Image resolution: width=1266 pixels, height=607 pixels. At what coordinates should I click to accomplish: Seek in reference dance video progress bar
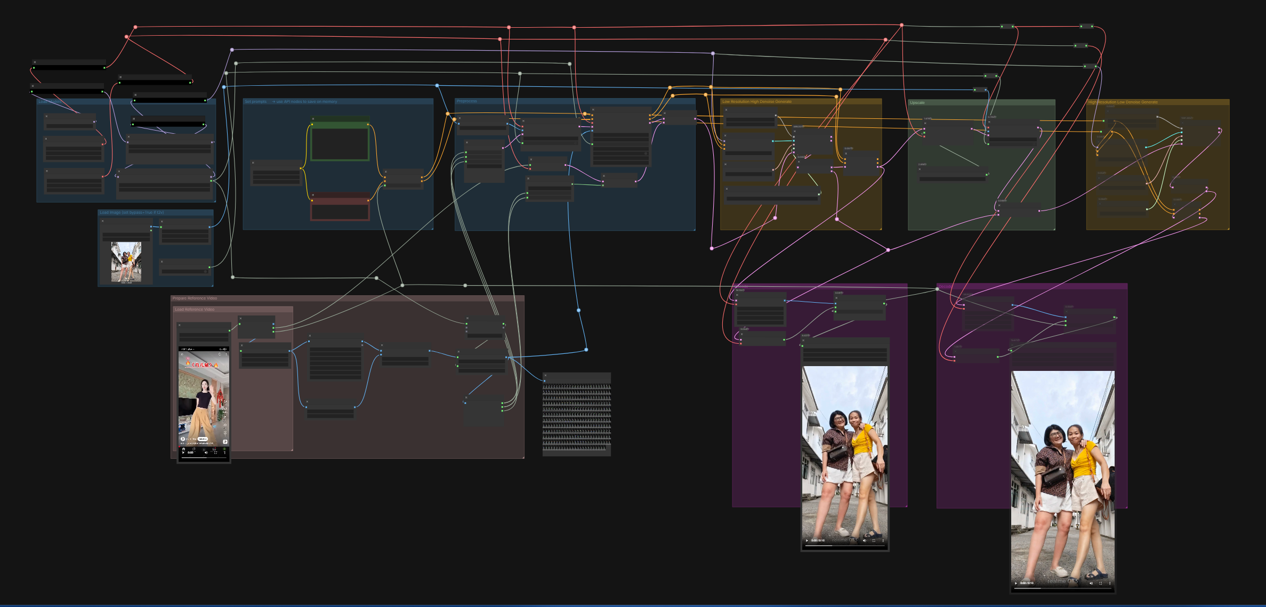pos(204,457)
